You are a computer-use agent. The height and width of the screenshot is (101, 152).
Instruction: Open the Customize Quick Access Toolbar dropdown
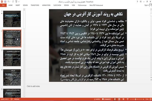(19, 2)
